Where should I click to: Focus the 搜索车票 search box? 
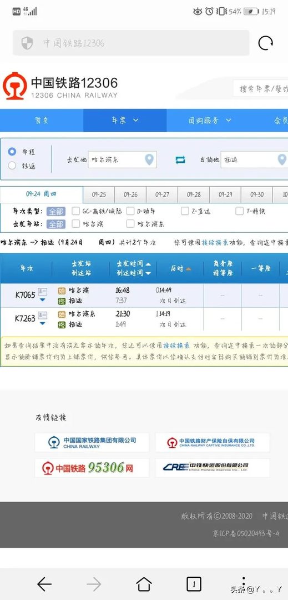tap(260, 89)
